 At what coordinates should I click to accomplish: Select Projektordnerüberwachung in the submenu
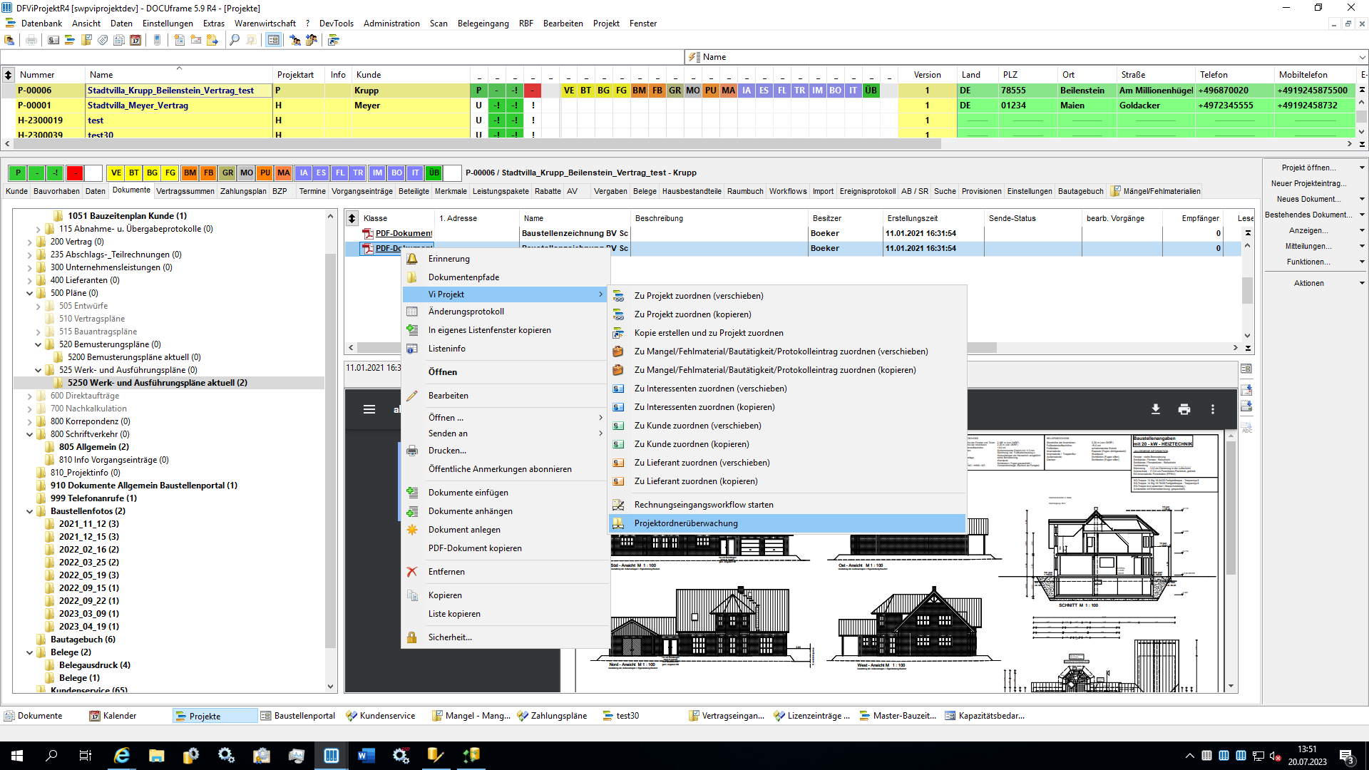coord(787,523)
